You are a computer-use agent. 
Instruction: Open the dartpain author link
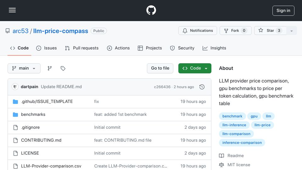30,87
